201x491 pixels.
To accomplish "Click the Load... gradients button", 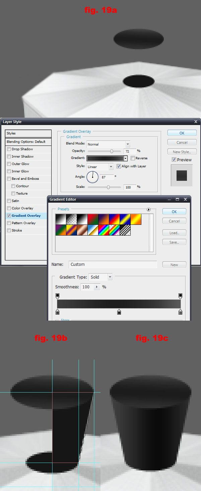I will tap(174, 233).
